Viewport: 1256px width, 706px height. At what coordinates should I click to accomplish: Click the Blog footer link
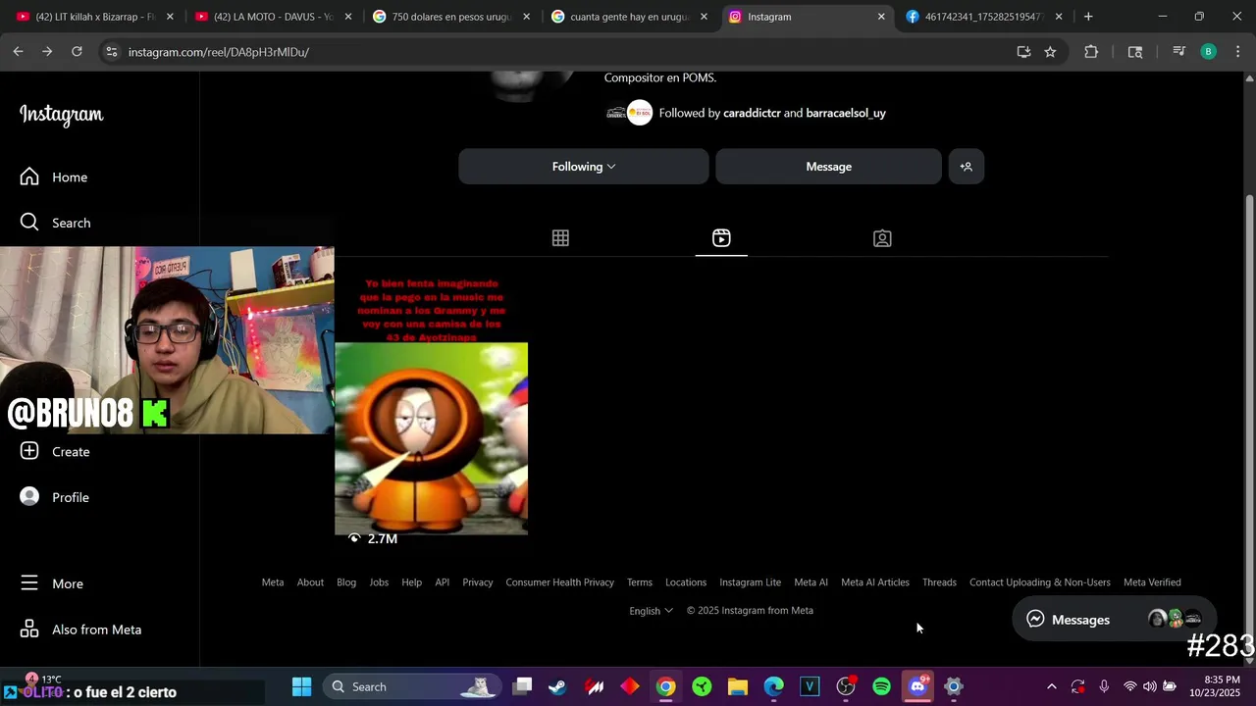click(x=346, y=582)
